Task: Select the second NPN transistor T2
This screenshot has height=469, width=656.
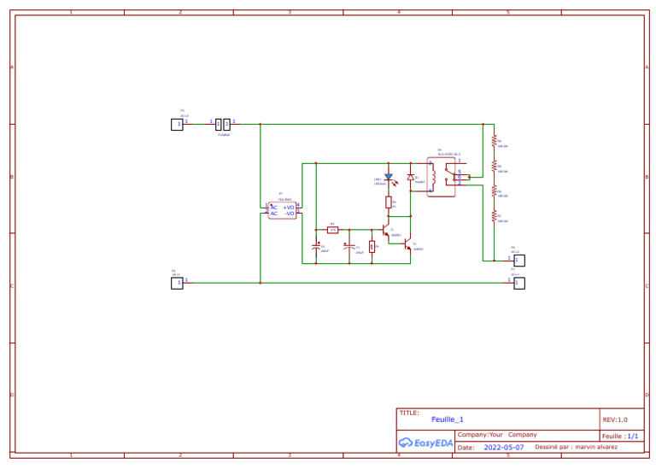Action: pos(408,244)
